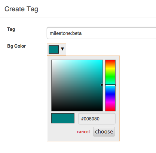Click into the Tag field containing milestone:beta

101,33
